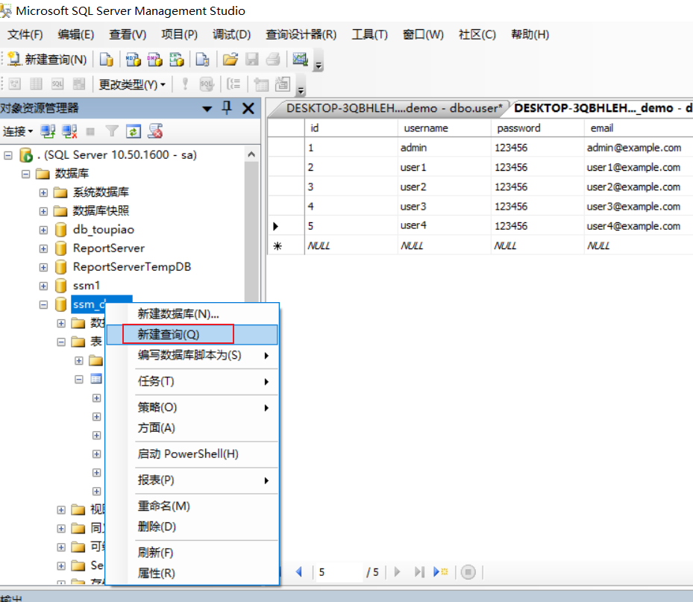Open the 工具(T) menu
This screenshot has height=602, width=693.
pyautogui.click(x=369, y=34)
